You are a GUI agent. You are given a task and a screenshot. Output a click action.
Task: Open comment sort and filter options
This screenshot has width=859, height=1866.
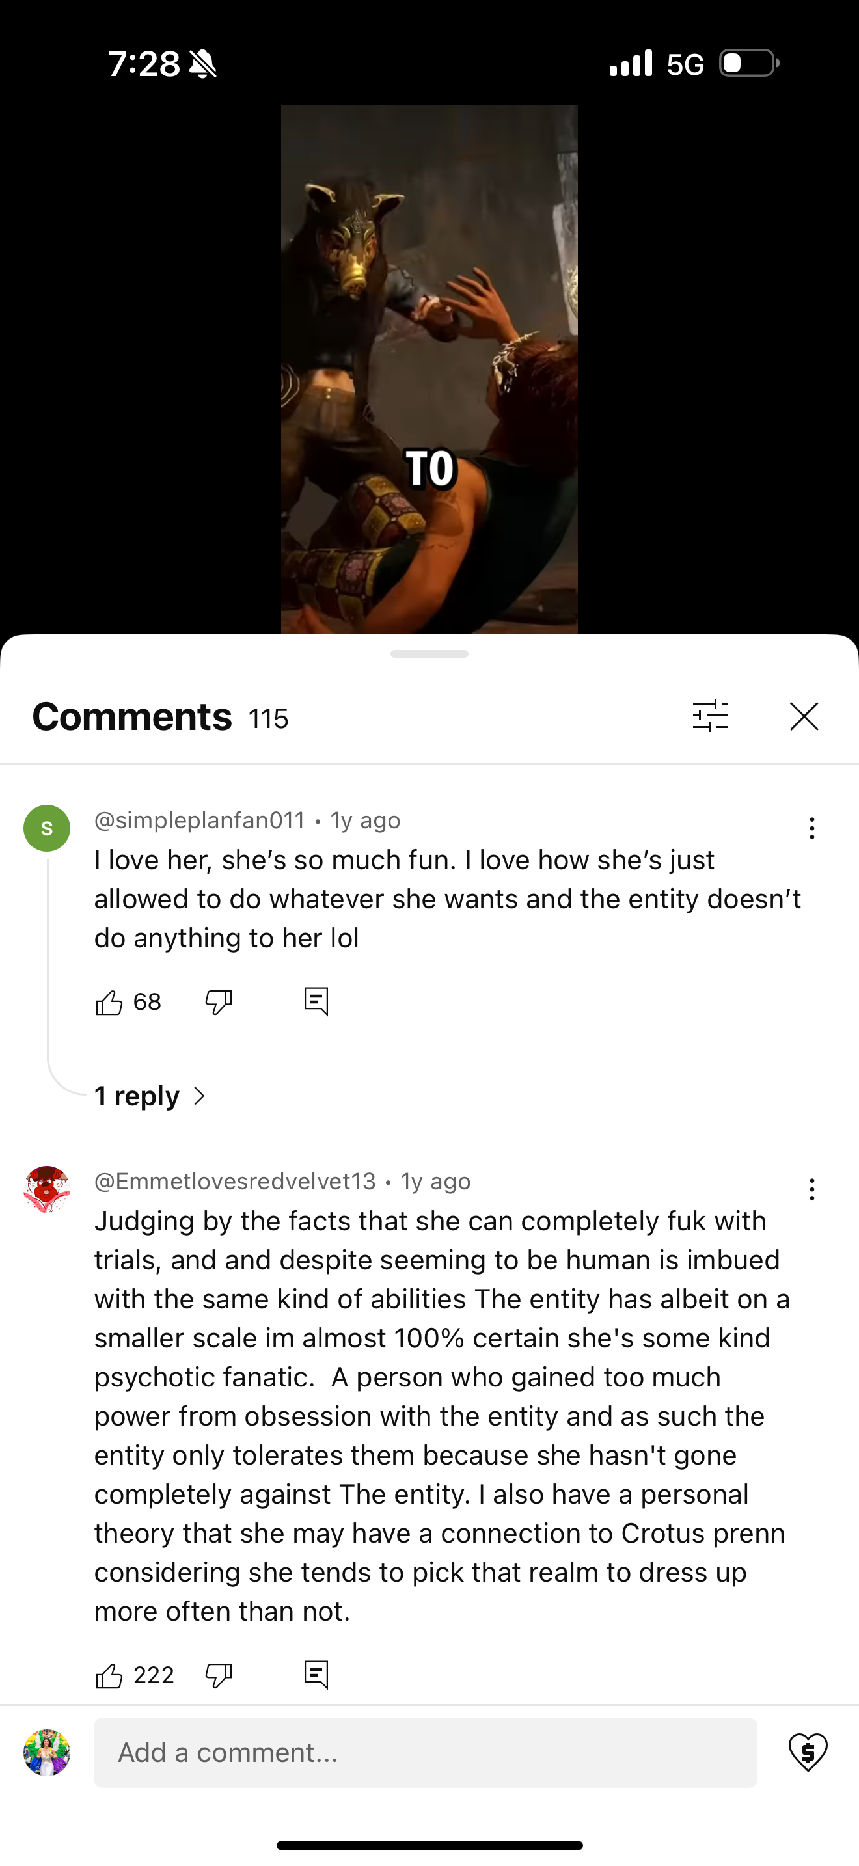[x=711, y=716]
